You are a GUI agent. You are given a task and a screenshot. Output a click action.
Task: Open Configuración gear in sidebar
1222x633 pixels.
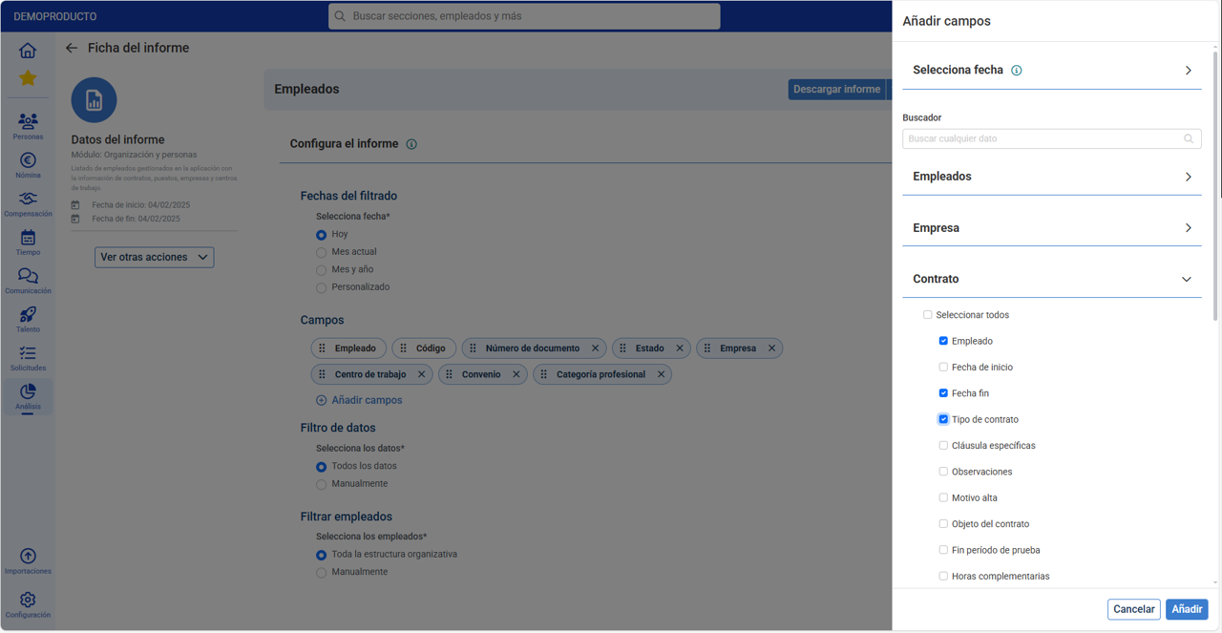pyautogui.click(x=28, y=605)
